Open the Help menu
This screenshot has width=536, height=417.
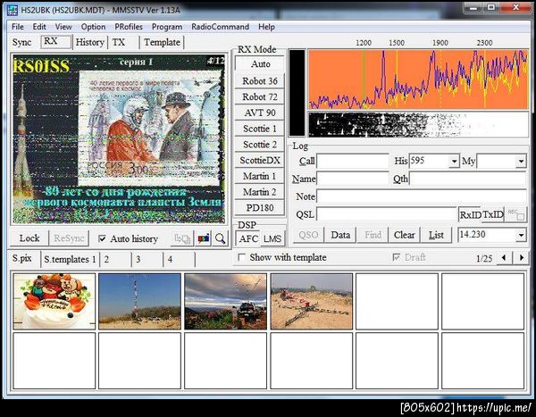pos(266,27)
